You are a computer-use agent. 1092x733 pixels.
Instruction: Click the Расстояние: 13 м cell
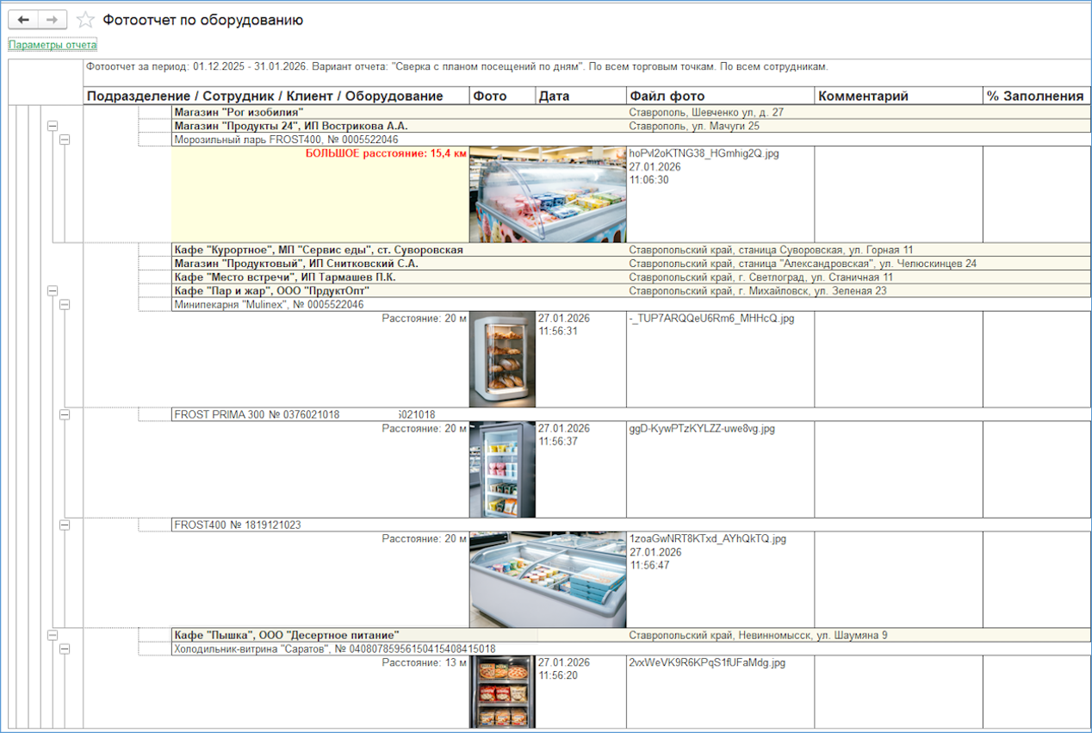(x=424, y=663)
